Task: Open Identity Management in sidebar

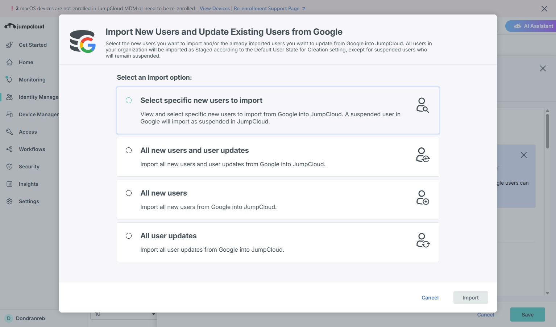Action: [38, 97]
